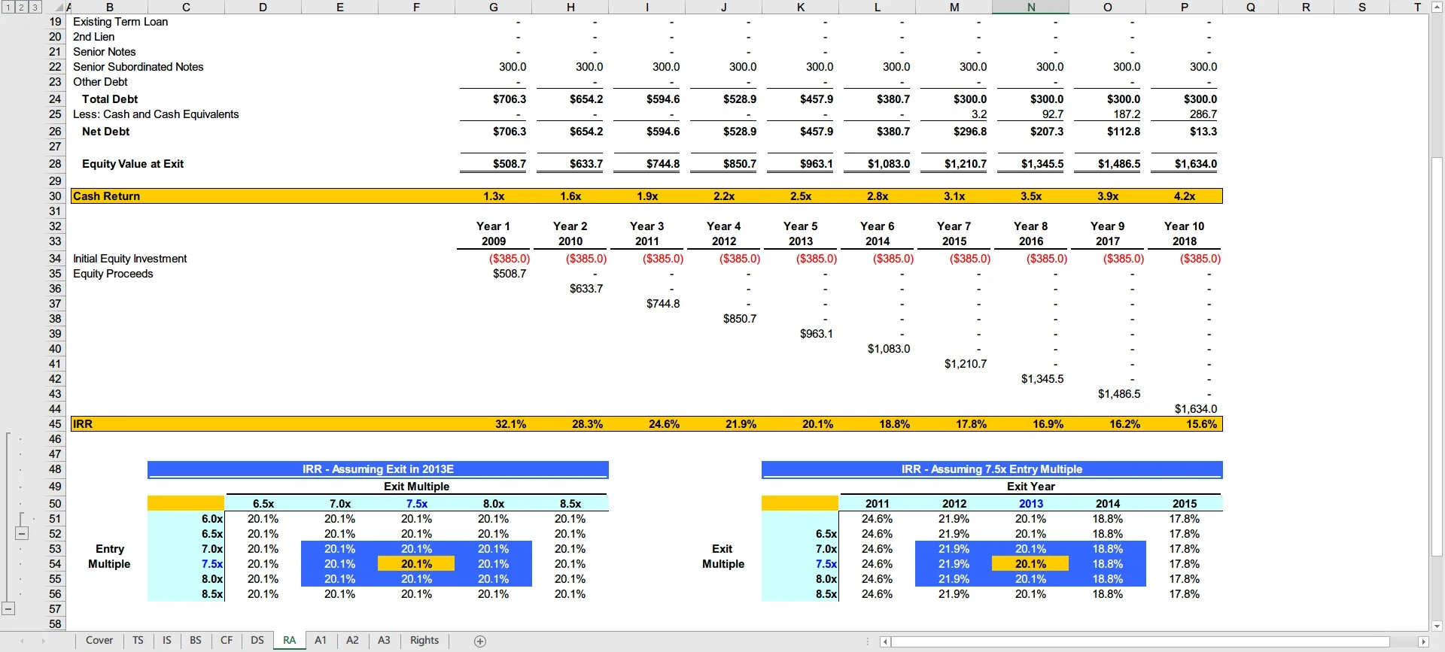The height and width of the screenshot is (652, 1445).
Task: Collapse the outline group at row 52
Action: click(22, 533)
